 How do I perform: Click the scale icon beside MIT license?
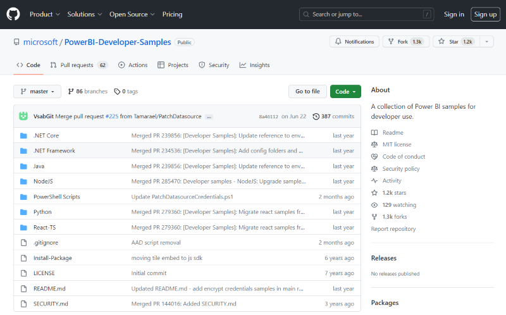click(x=374, y=144)
